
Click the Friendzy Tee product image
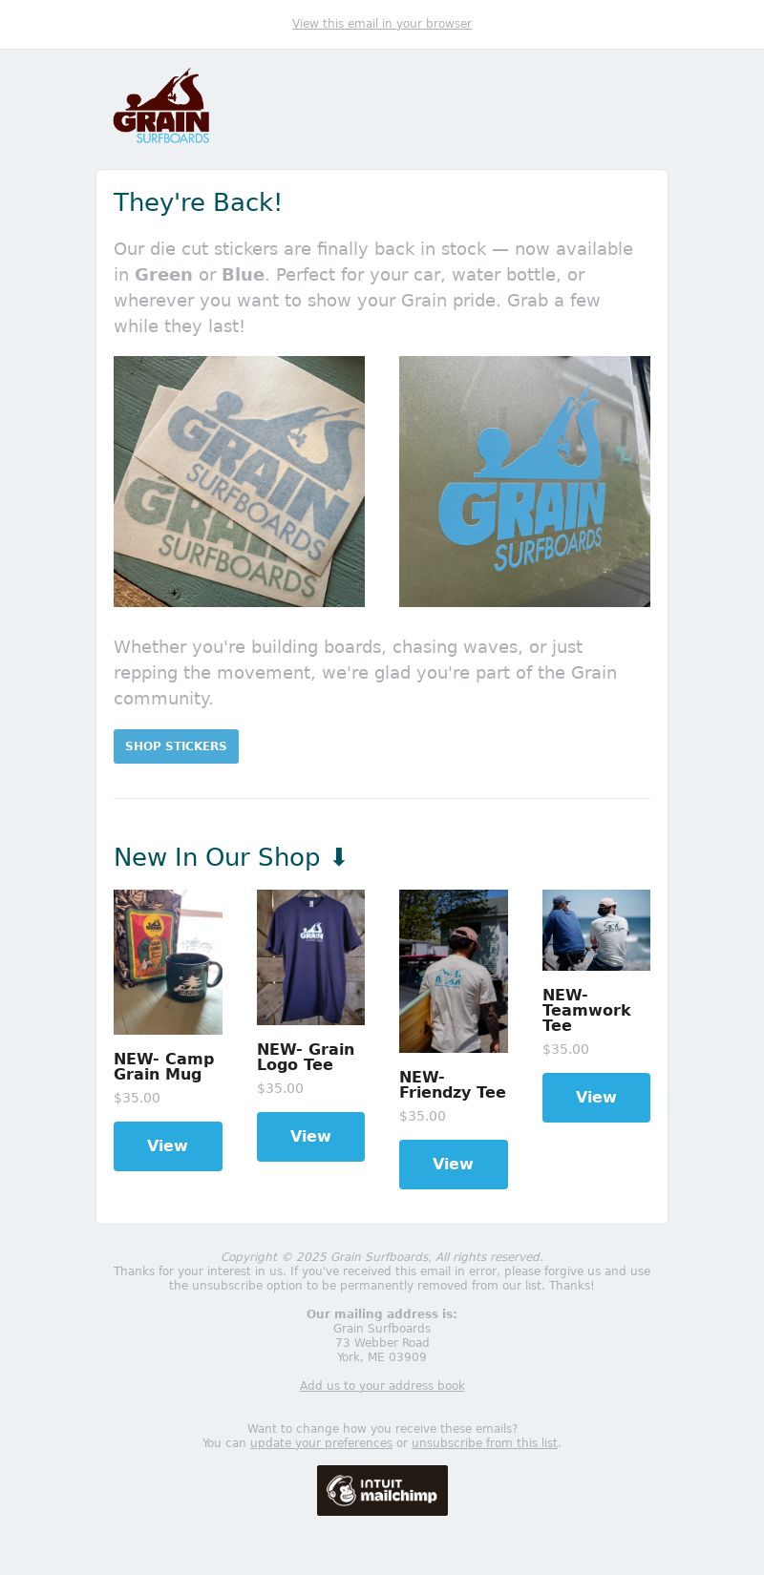[454, 971]
